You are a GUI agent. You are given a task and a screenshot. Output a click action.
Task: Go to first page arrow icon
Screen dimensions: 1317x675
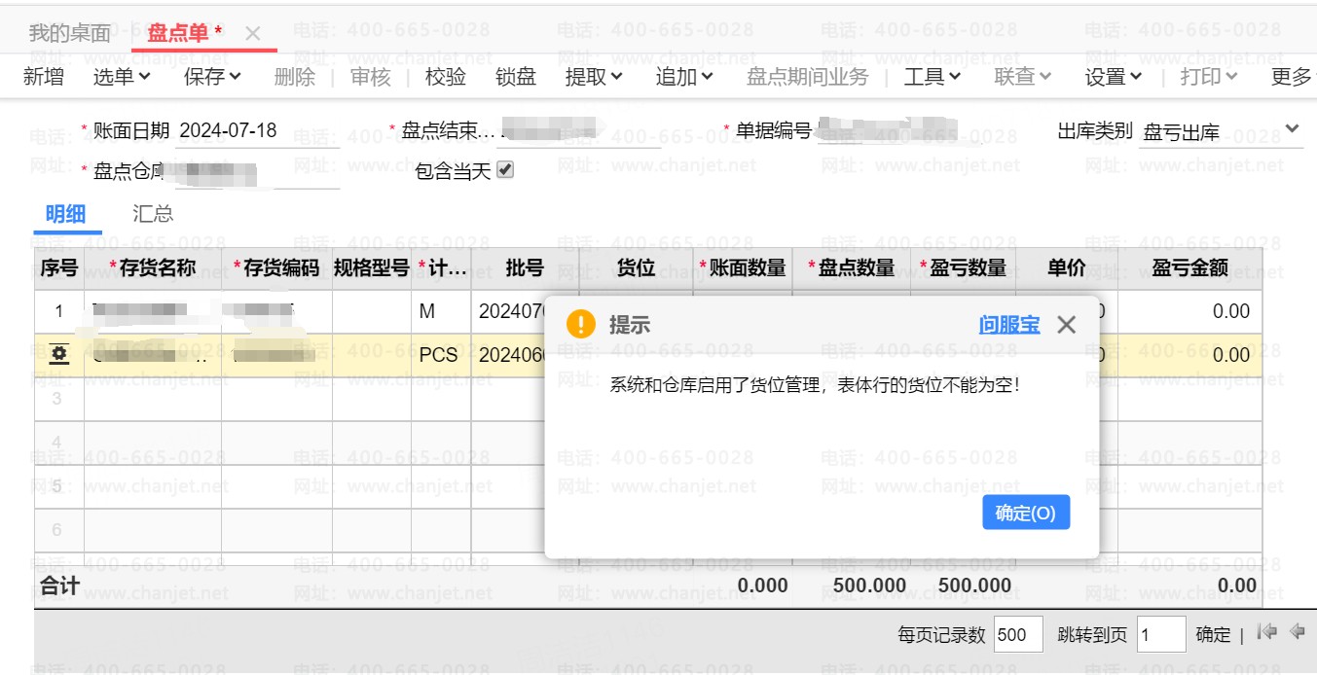tap(1266, 632)
